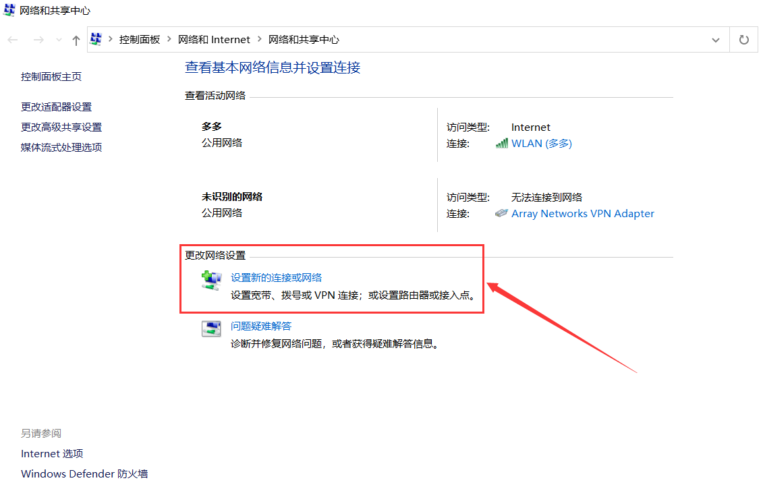Click the WLAN signal strength icon
This screenshot has width=763, height=491.
pos(501,144)
